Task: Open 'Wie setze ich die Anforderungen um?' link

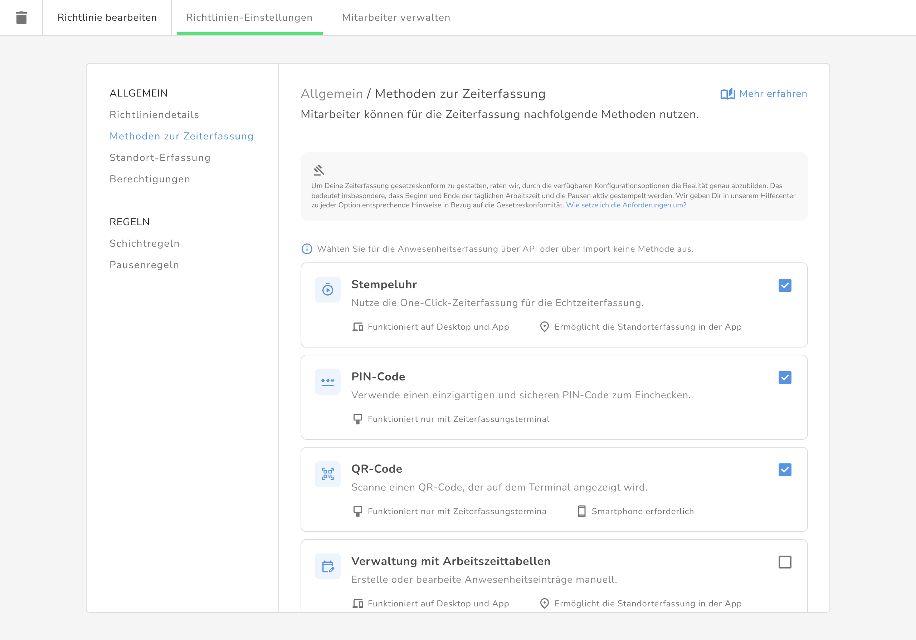Action: pyautogui.click(x=625, y=205)
